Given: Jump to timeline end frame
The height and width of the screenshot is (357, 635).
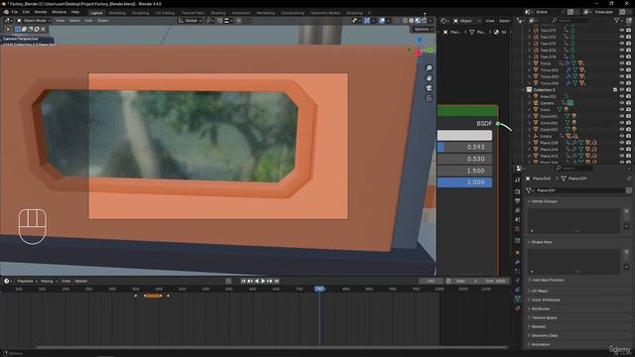Looking at the screenshot, I should pos(277,281).
